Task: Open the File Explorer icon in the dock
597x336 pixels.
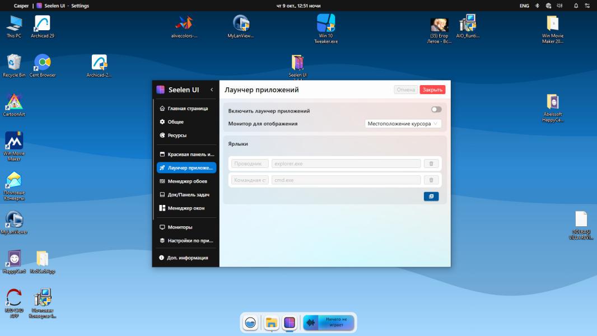Action: pyautogui.click(x=272, y=323)
